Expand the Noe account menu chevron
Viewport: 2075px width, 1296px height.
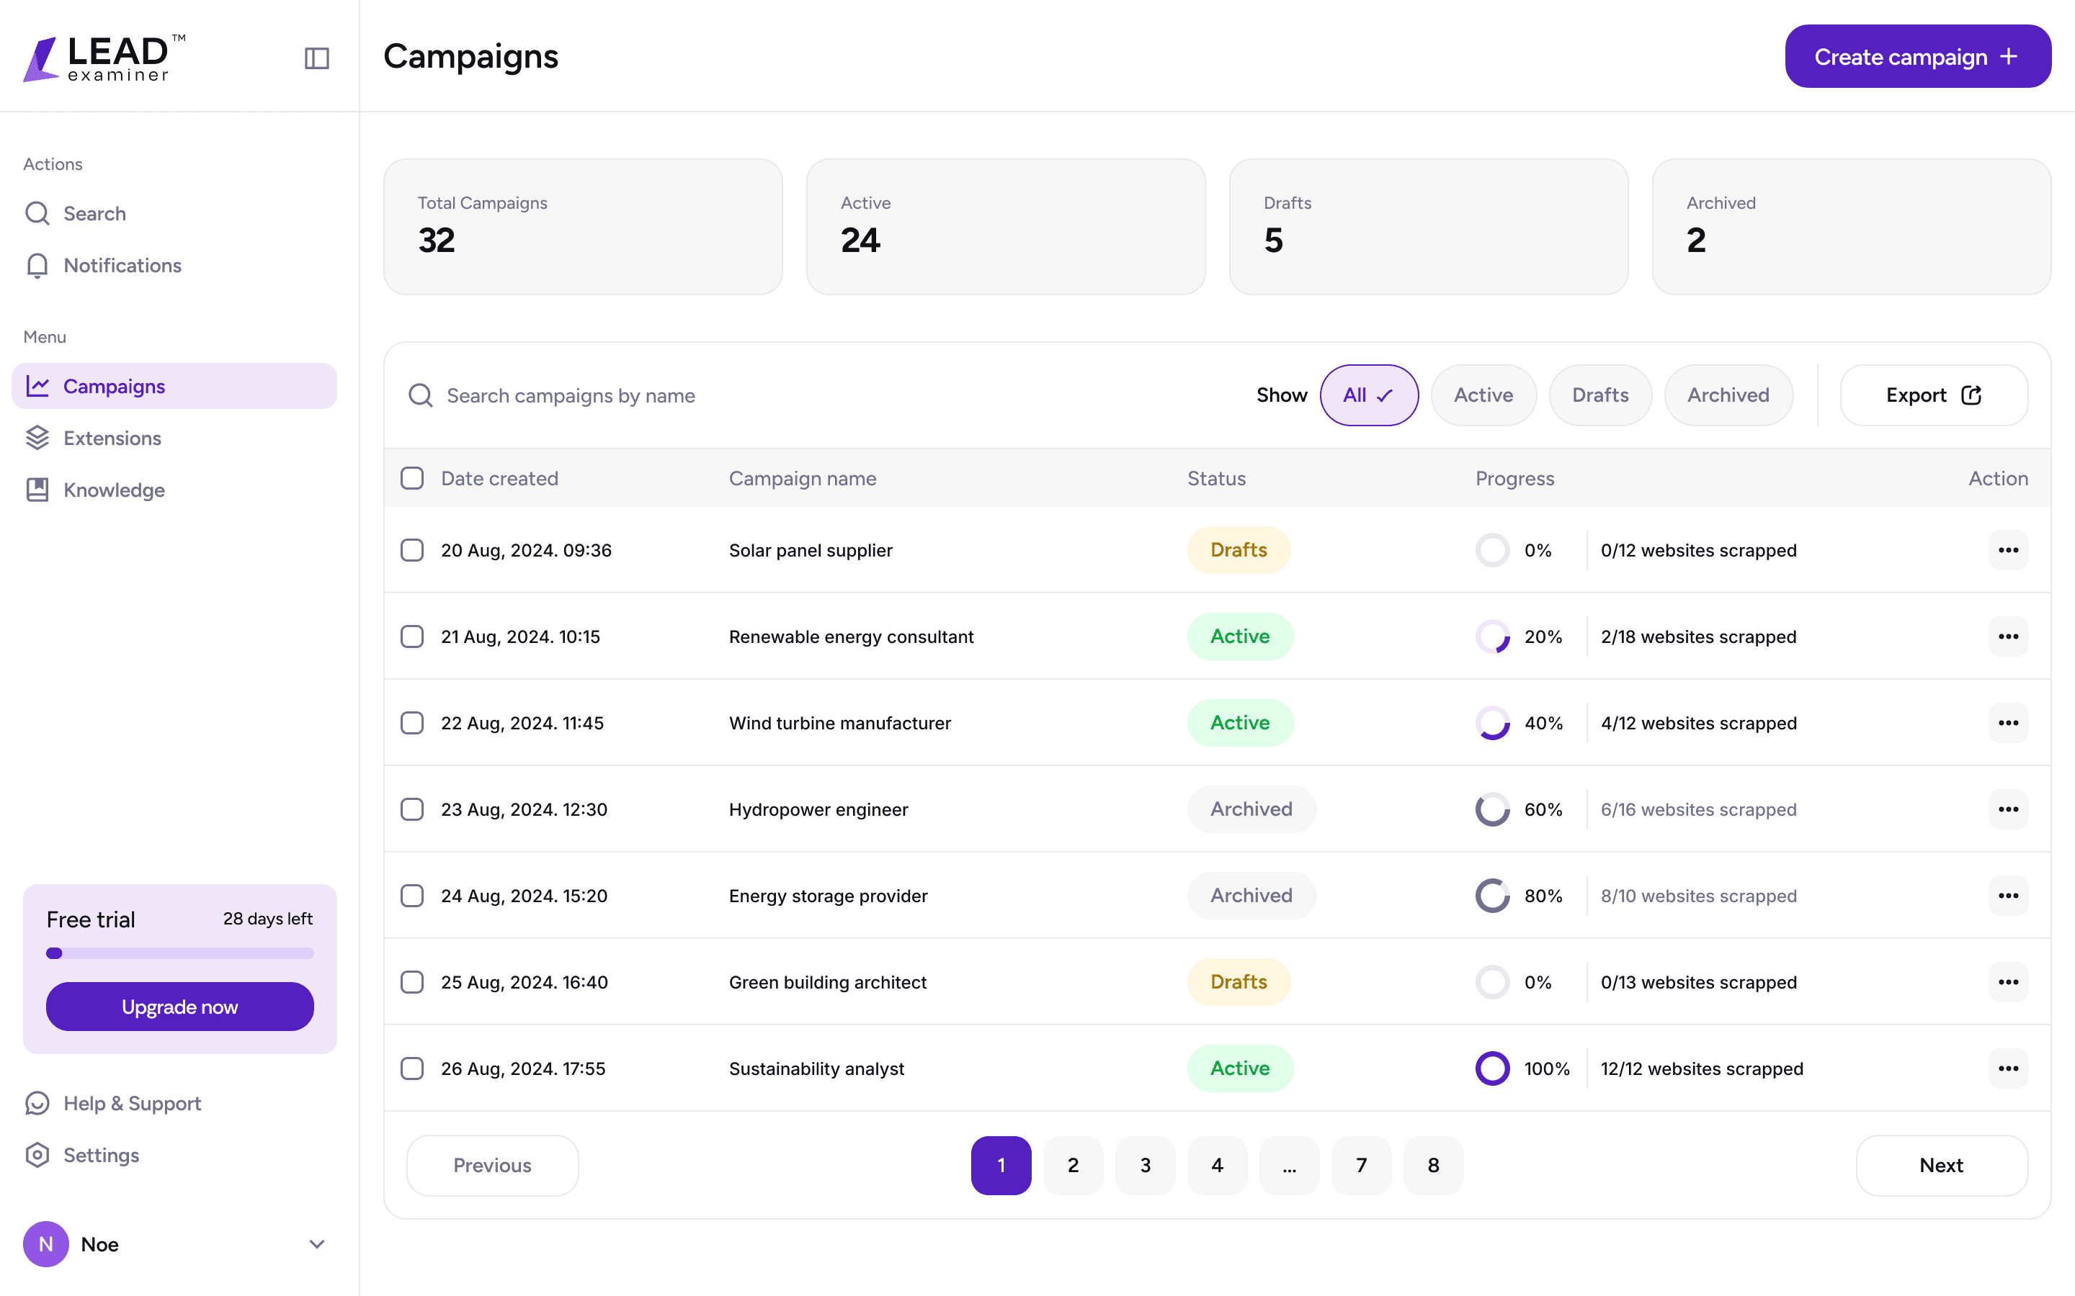coord(316,1243)
